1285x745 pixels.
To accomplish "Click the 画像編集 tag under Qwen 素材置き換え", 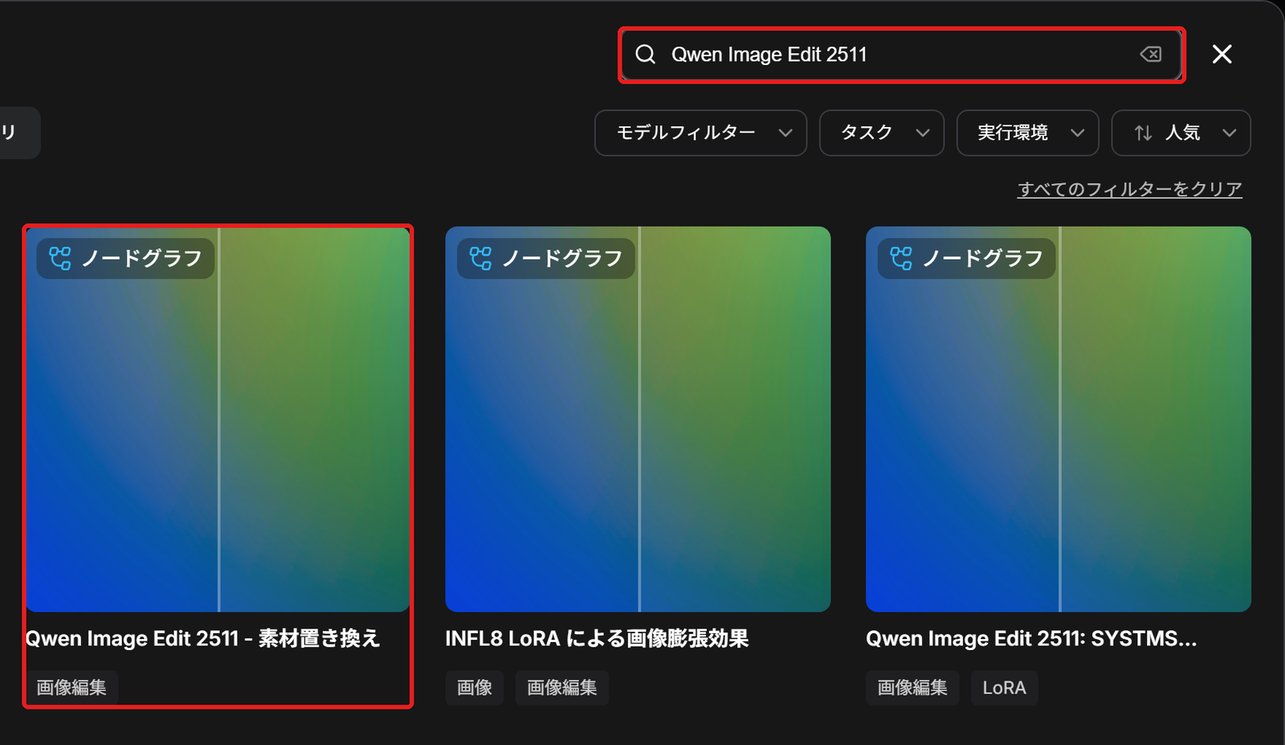I will [71, 688].
